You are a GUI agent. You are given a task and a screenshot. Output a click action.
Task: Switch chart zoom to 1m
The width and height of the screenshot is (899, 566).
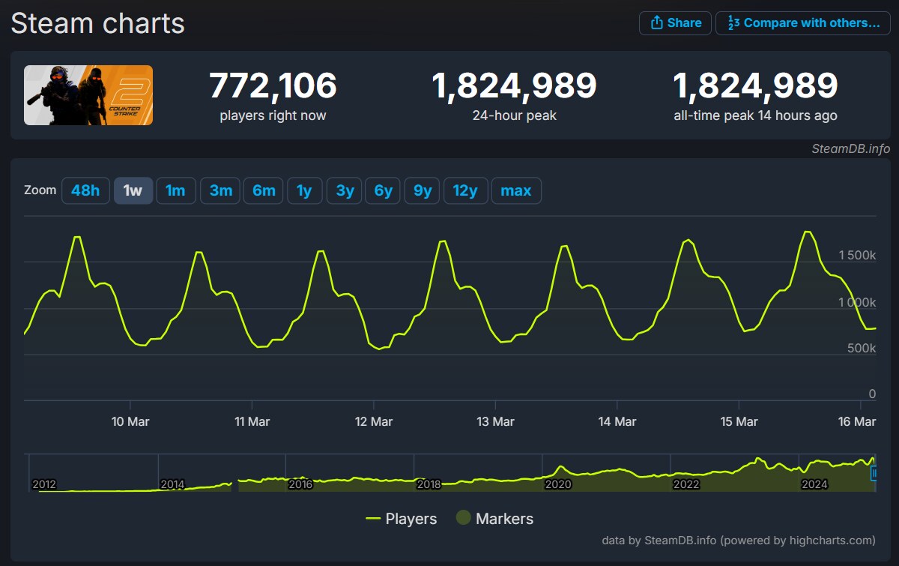point(176,190)
